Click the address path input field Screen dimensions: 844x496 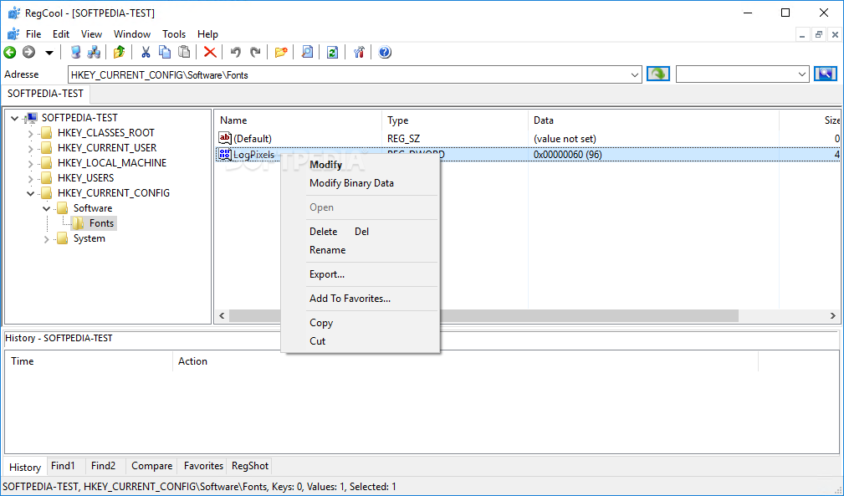(348, 74)
